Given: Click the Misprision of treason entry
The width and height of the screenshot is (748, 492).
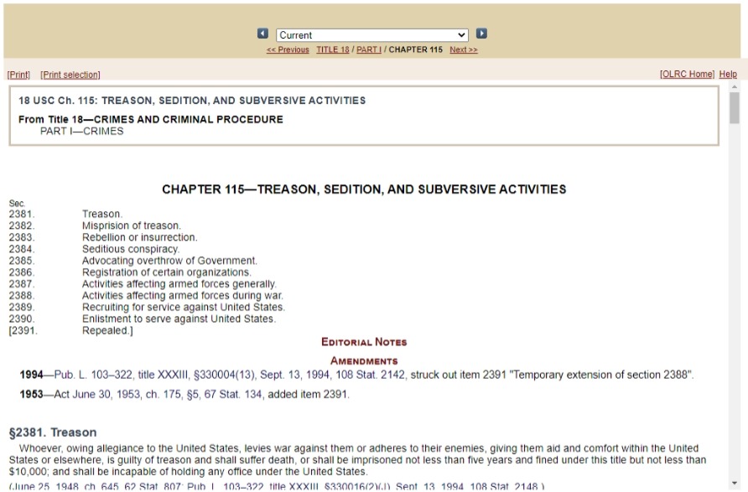Looking at the screenshot, I should click(x=131, y=225).
